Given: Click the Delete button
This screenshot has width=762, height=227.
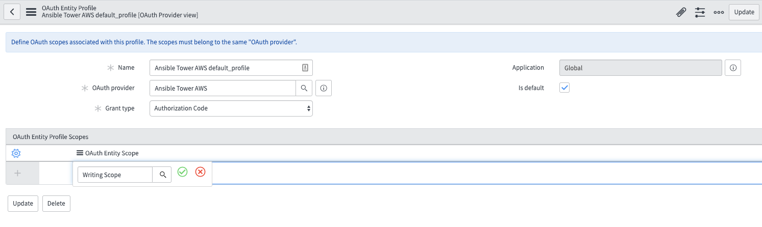Looking at the screenshot, I should click(x=56, y=204).
